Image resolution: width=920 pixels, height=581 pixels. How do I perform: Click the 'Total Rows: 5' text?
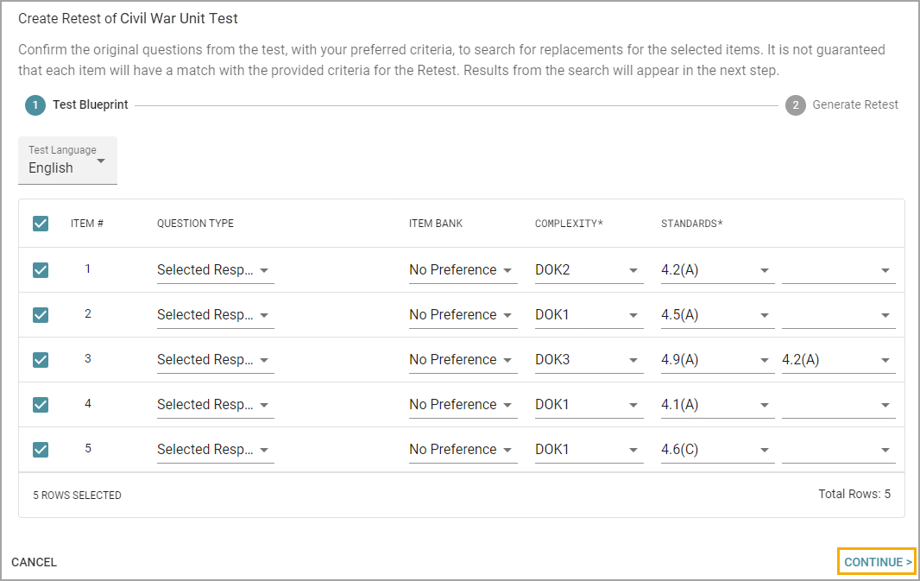click(x=854, y=494)
